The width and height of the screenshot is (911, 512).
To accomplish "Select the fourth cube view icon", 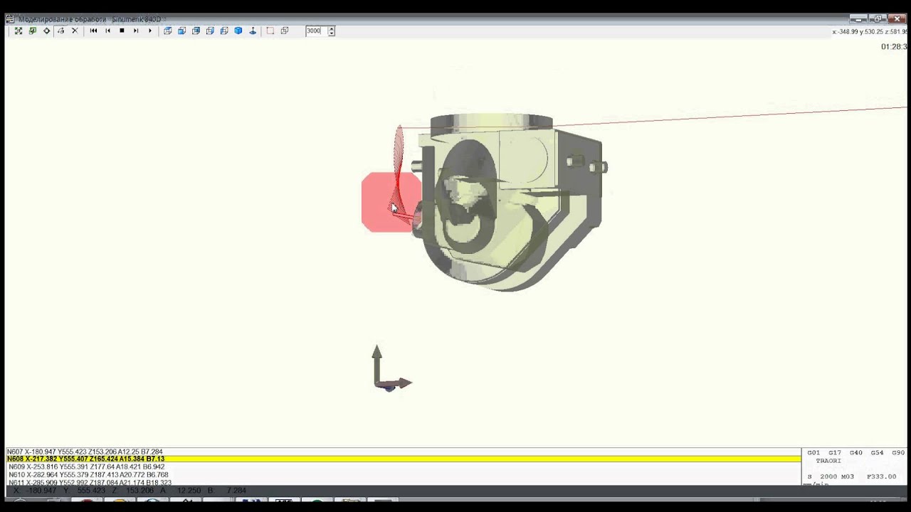I will [210, 31].
